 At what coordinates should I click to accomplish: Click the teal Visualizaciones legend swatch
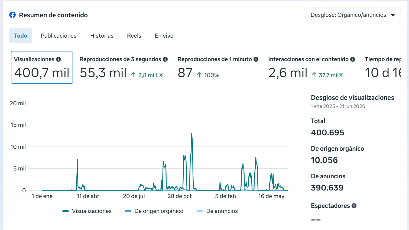[x=66, y=211]
